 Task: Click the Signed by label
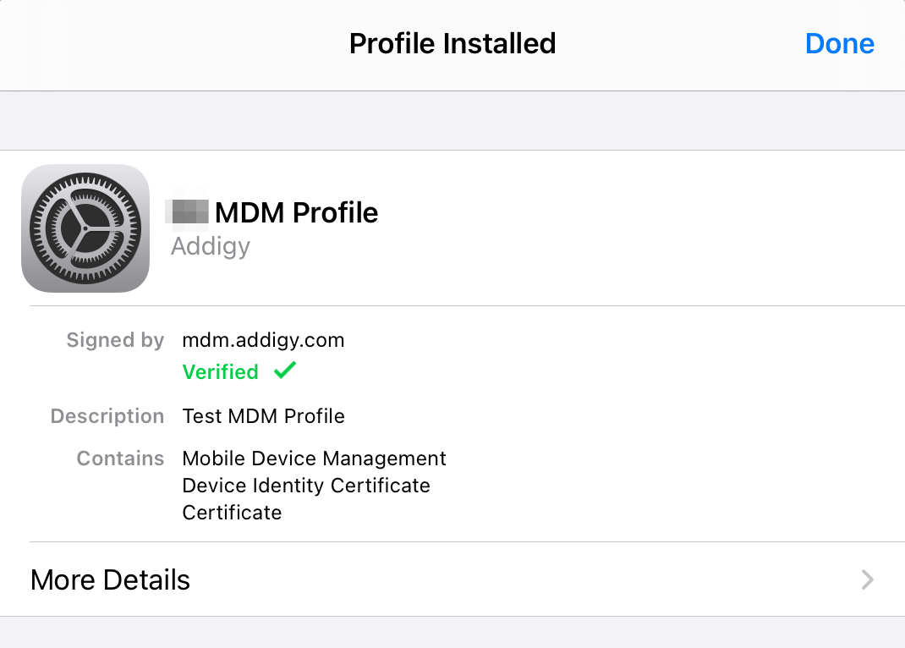[115, 340]
